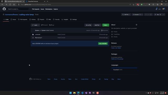
Task: Switch to the repository Pull requests tab
Action: (x=23, y=20)
